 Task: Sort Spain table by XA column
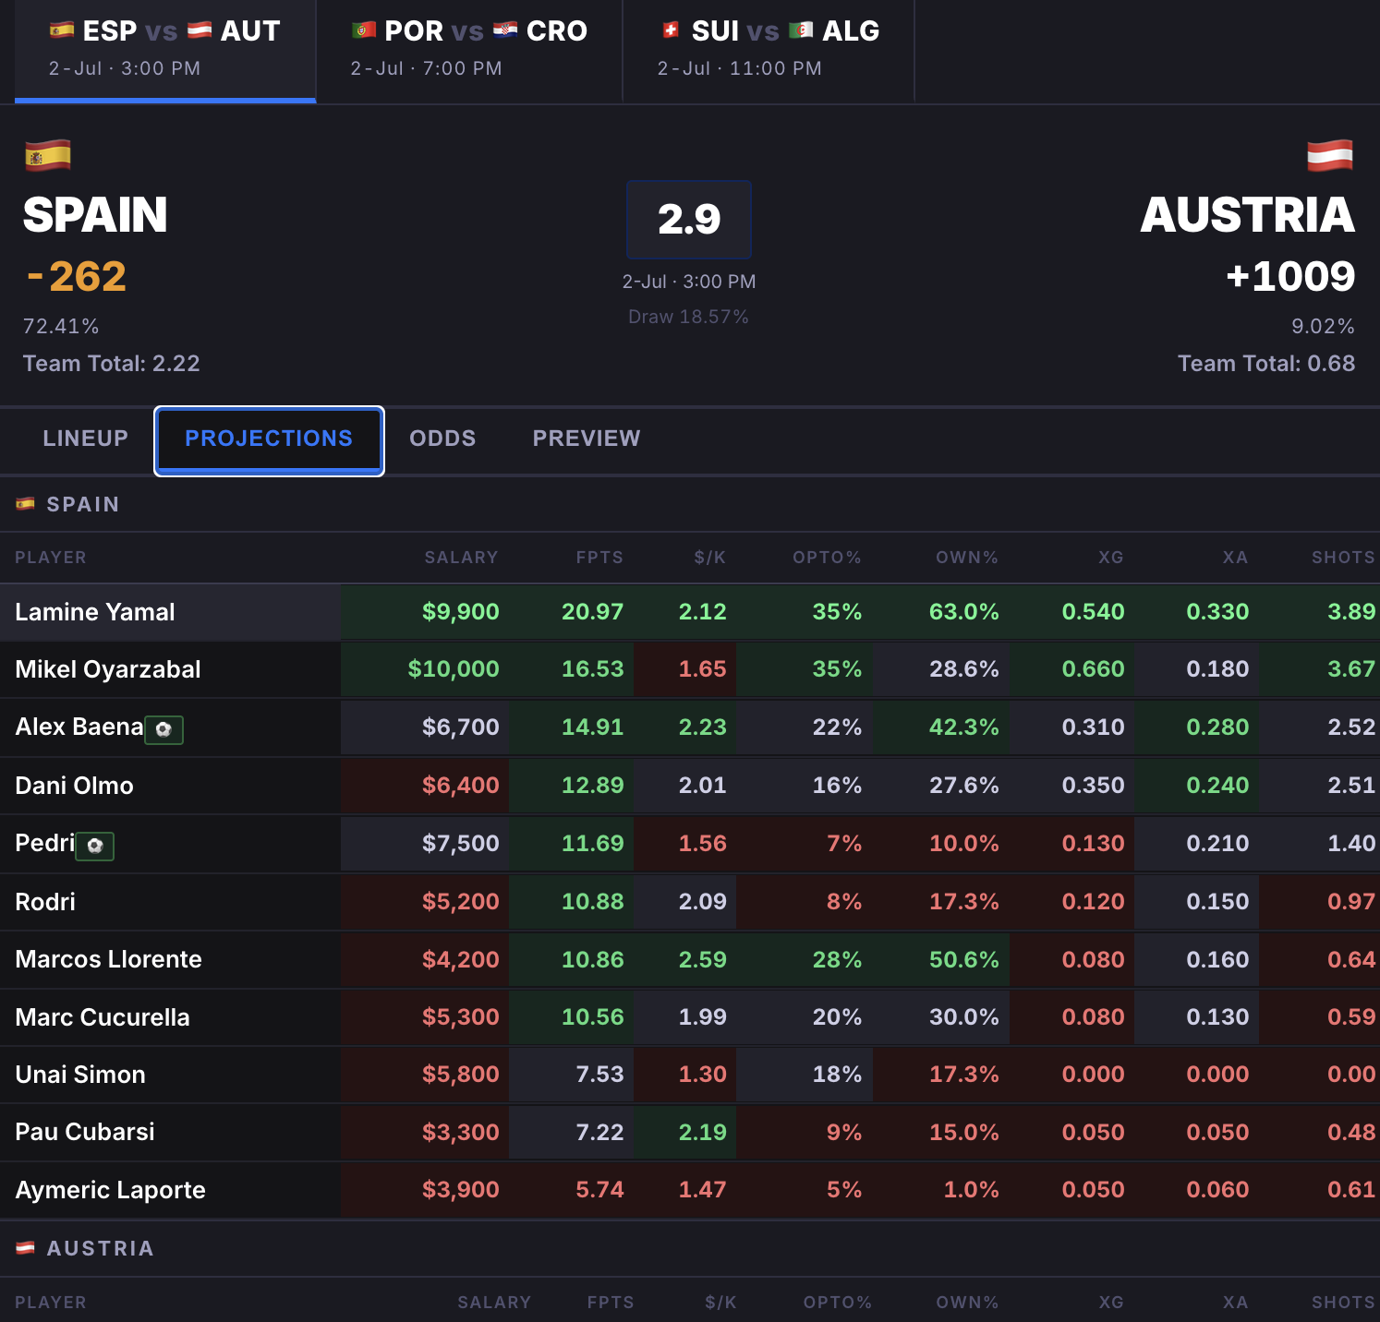[1236, 558]
